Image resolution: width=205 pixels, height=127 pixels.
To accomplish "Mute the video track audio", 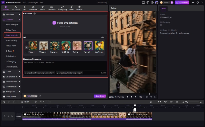I will pos(12,116).
